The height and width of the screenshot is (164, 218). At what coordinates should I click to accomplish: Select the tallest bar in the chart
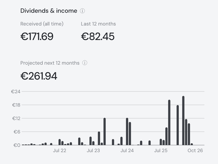(x=183, y=121)
